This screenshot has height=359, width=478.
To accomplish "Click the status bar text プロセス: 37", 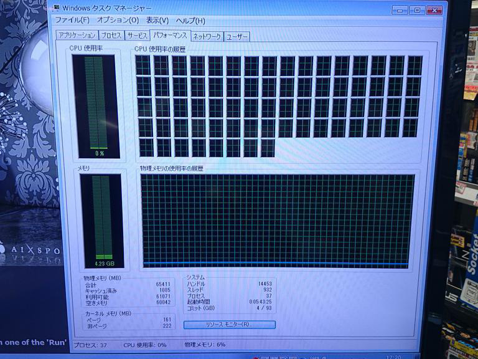I will pos(90,345).
